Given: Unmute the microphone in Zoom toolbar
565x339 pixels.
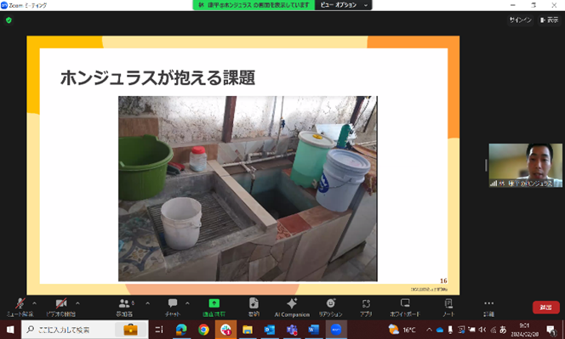Looking at the screenshot, I should [20, 308].
